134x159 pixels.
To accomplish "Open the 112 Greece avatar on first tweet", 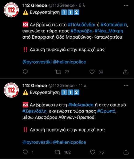I will 11,10.
